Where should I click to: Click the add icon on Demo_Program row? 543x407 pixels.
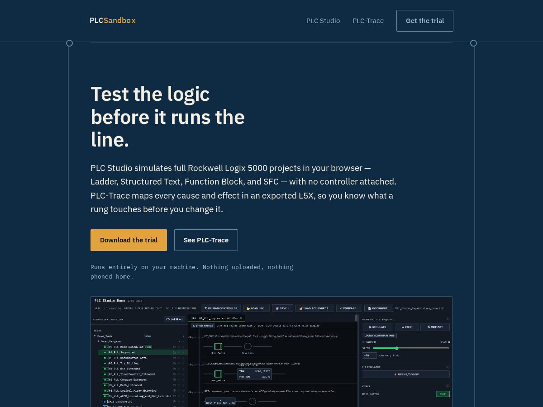(x=179, y=341)
